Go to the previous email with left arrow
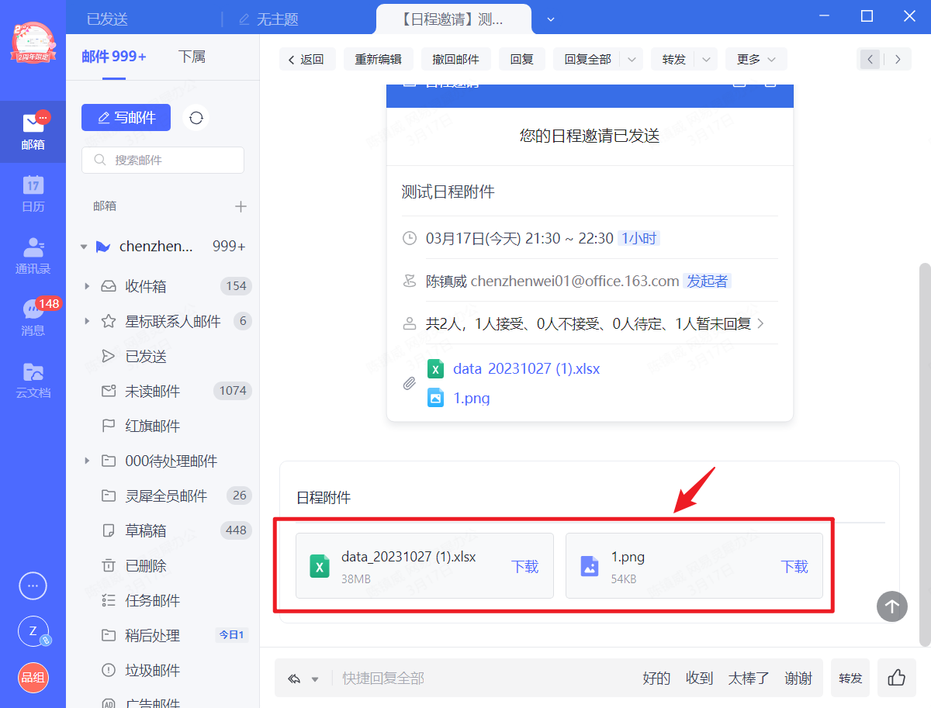 [x=870, y=59]
